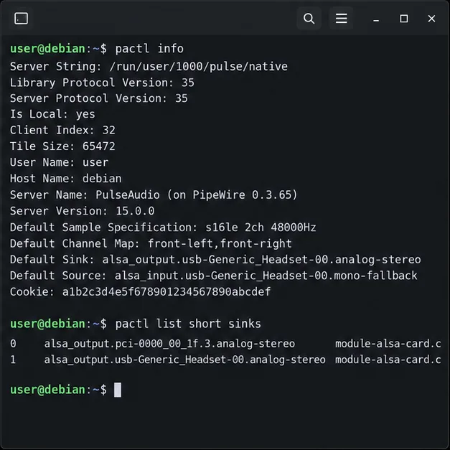Click the Server String /run/user/1000/pulse/native line
450x450 pixels.
point(149,67)
